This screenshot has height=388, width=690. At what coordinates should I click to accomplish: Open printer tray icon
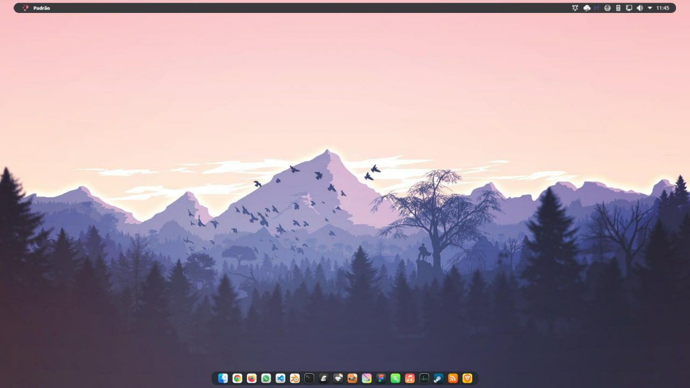pyautogui.click(x=608, y=8)
